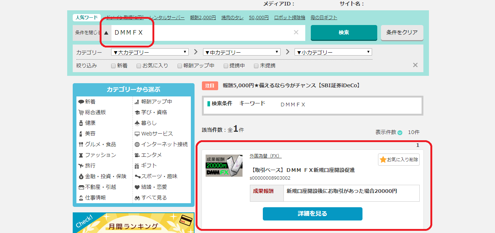Viewport: 495px width, 233px height.
Task: Open 金融・投資・保険 via its money bag icon
Action: (81, 177)
